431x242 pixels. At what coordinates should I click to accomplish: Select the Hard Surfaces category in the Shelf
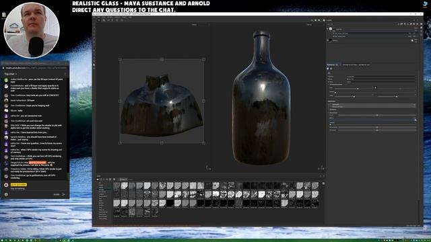(103, 196)
